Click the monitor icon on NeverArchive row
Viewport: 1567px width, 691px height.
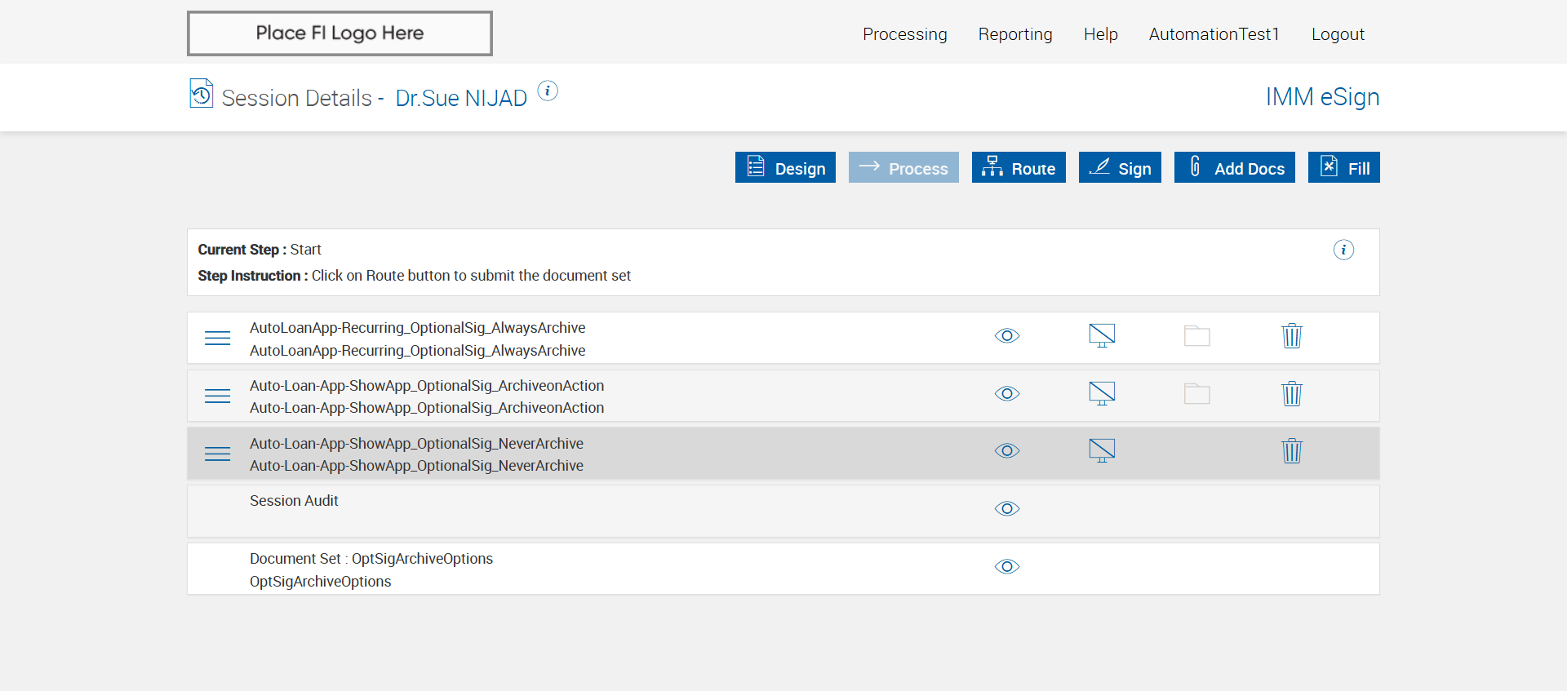pos(1102,450)
